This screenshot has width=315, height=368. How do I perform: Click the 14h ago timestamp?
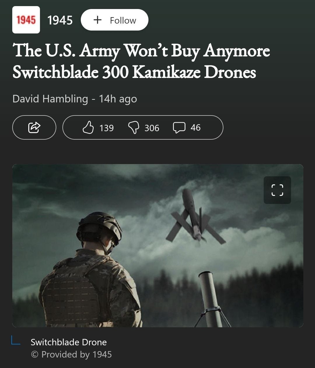(x=118, y=99)
